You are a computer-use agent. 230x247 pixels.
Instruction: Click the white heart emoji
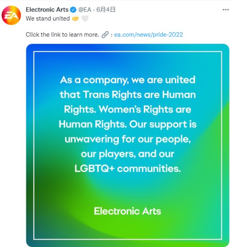tap(85, 18)
